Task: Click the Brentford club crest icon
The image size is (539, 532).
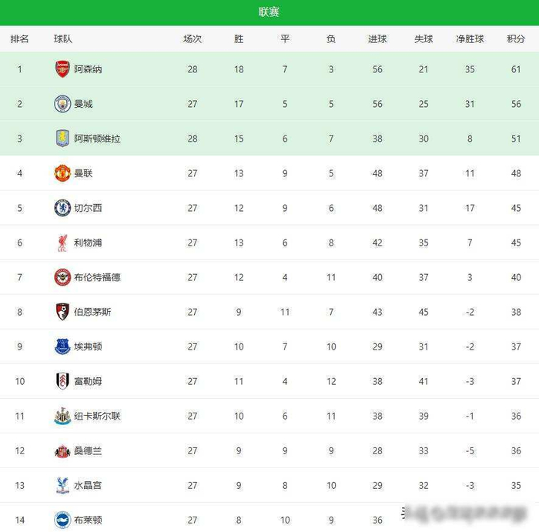Action: tap(62, 277)
